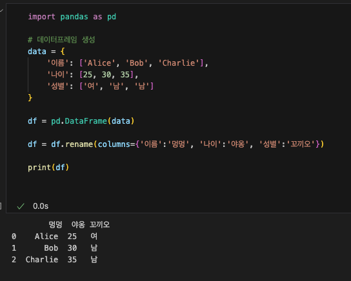The width and height of the screenshot is (351, 281).
Task: Click the word 'pandas' in the import line
Action: pyautogui.click(x=74, y=17)
